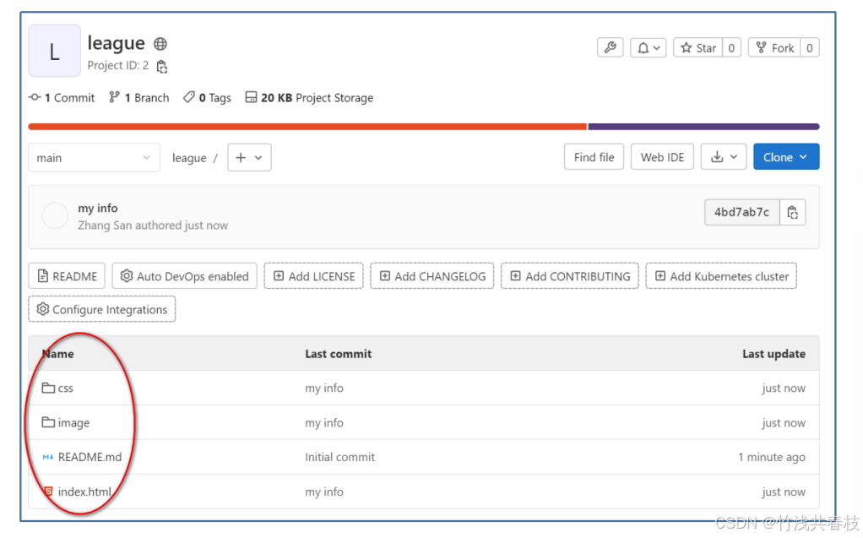Open the README.md file
Image resolution: width=863 pixels, height=538 pixels.
tap(90, 457)
